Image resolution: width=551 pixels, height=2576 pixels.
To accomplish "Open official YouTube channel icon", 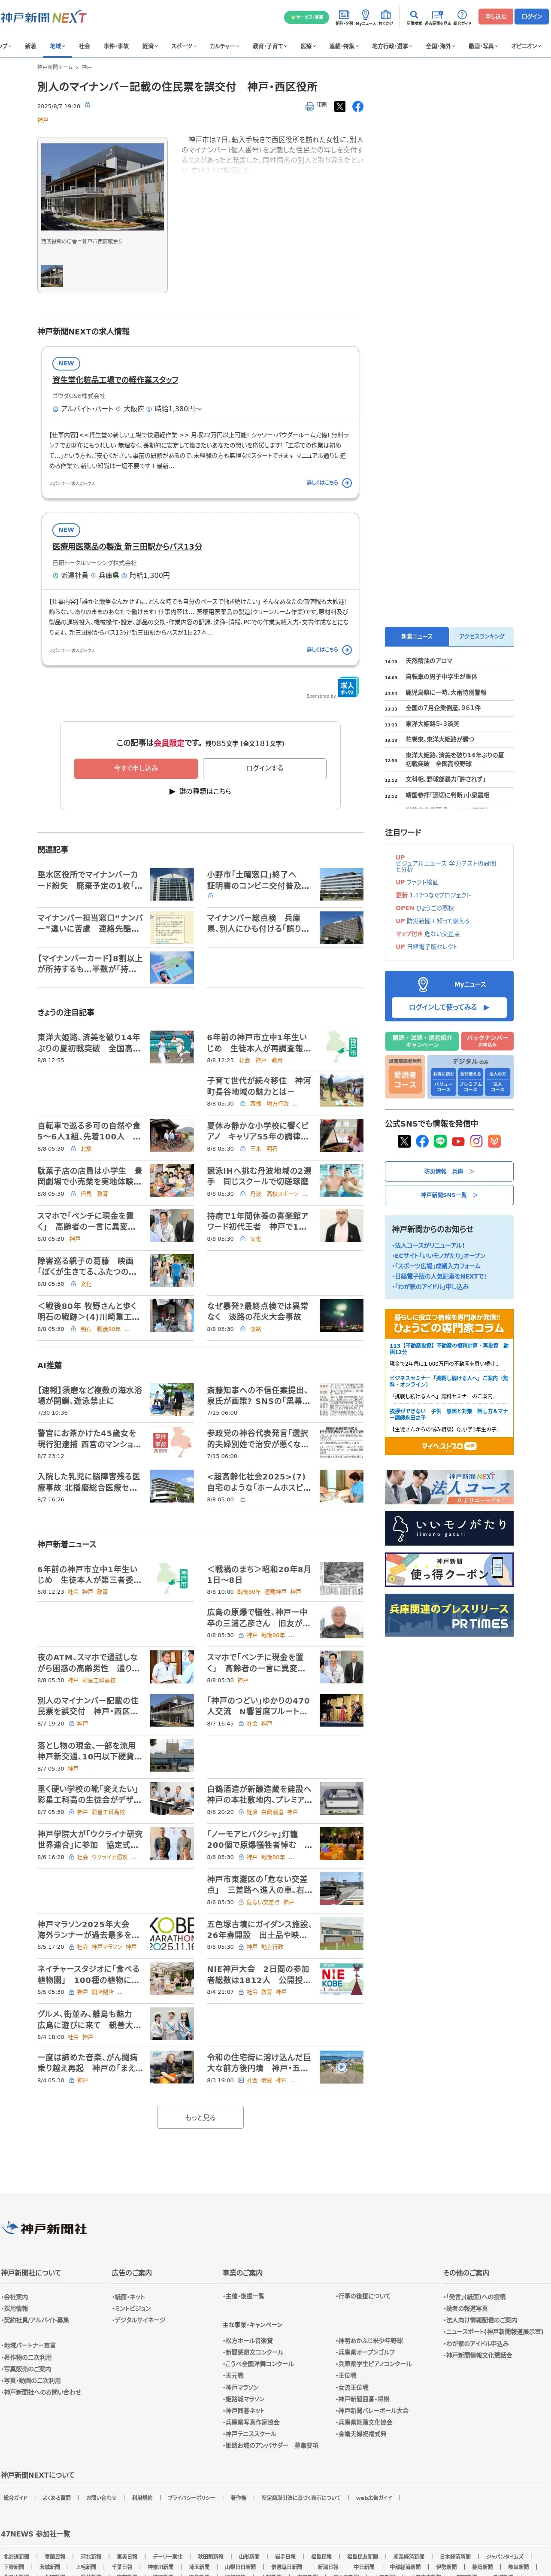I will [458, 1141].
